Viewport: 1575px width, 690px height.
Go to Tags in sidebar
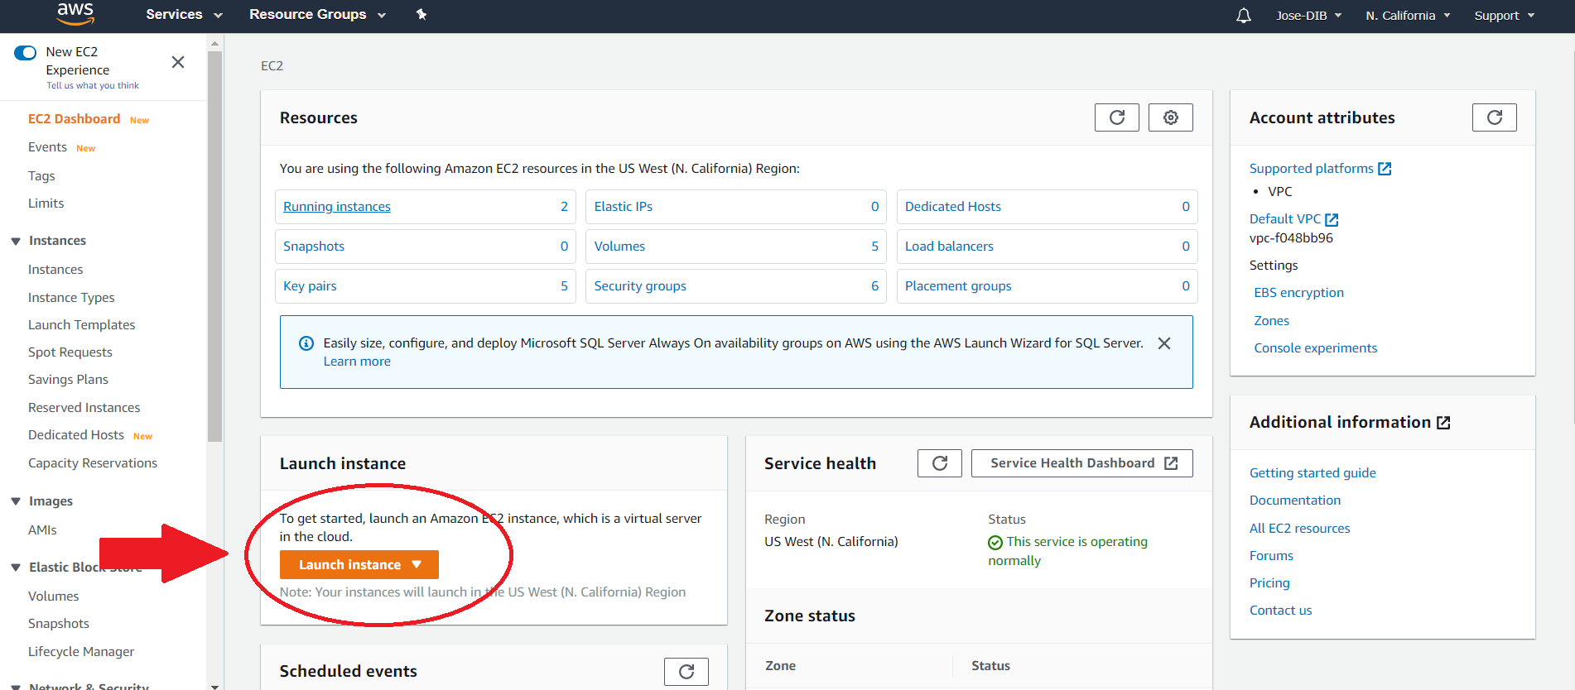tap(41, 176)
